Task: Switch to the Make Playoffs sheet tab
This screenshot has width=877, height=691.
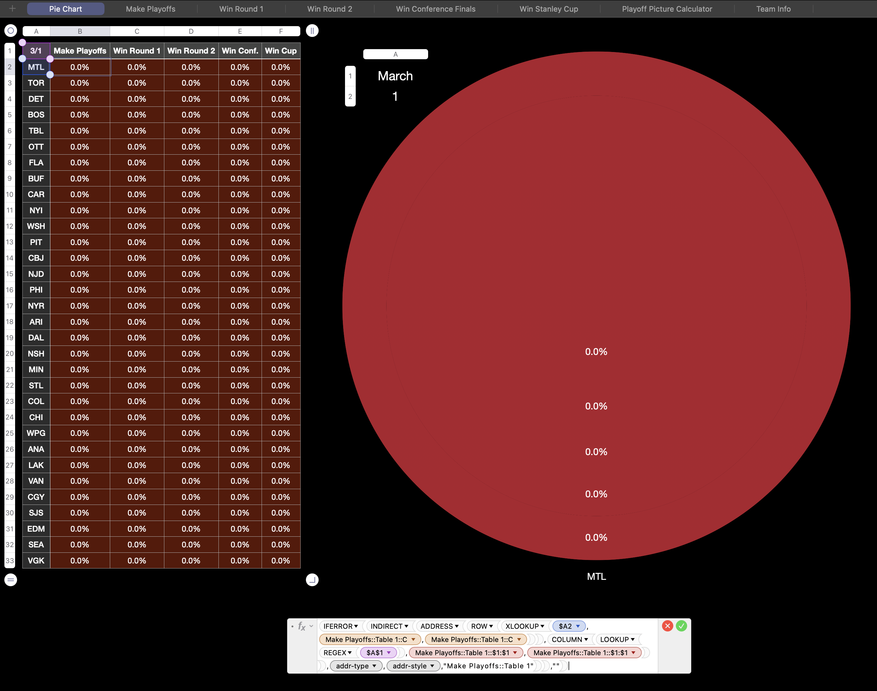Action: click(x=150, y=9)
